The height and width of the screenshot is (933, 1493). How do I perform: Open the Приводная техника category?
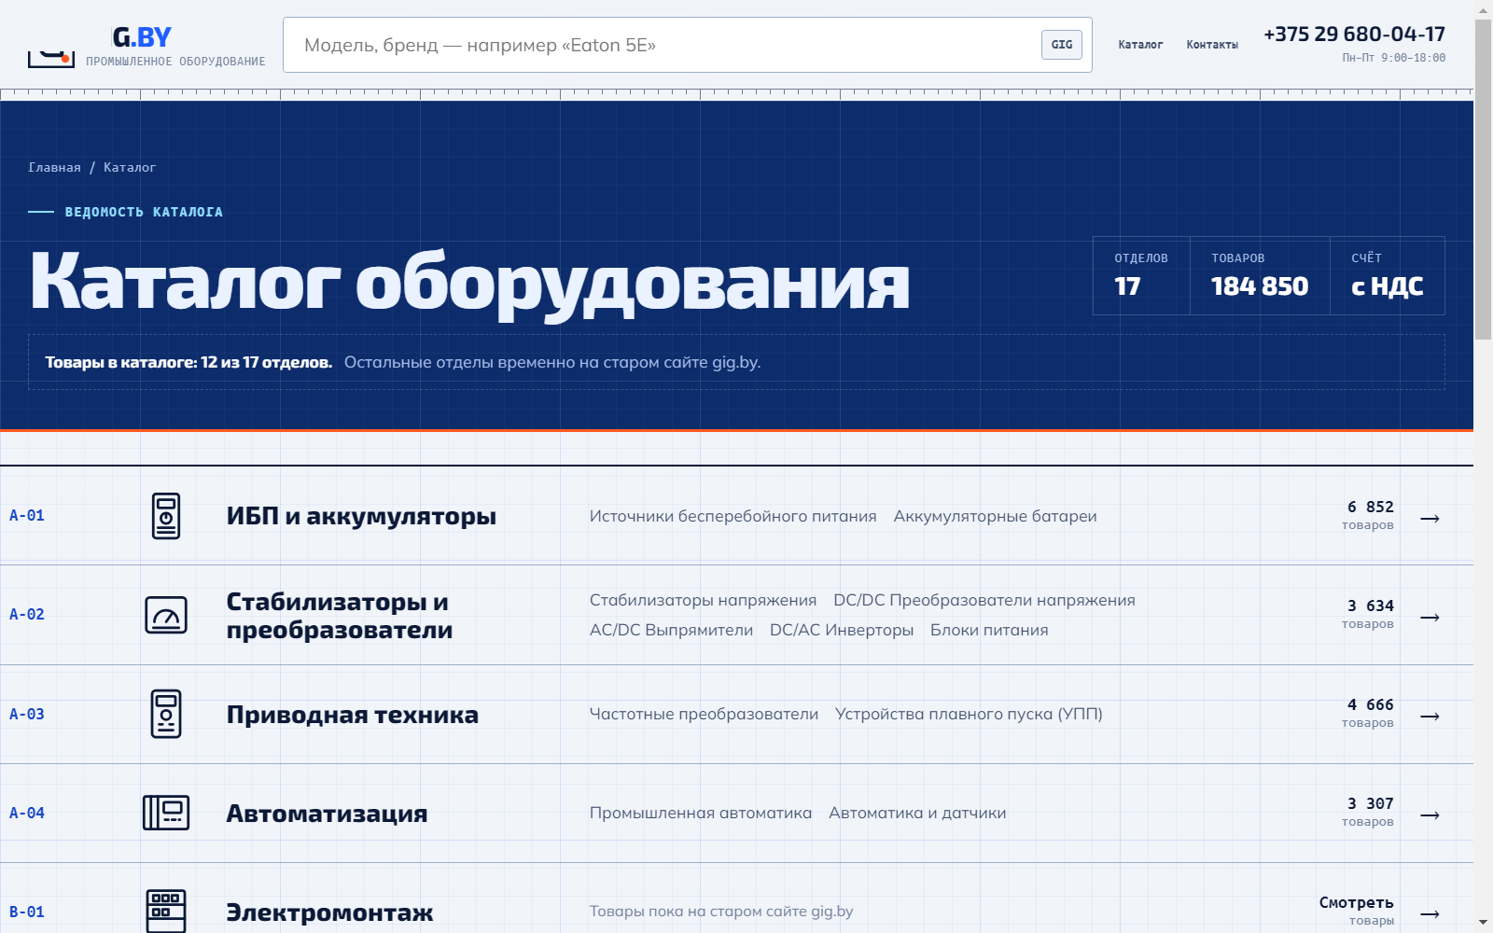(352, 715)
